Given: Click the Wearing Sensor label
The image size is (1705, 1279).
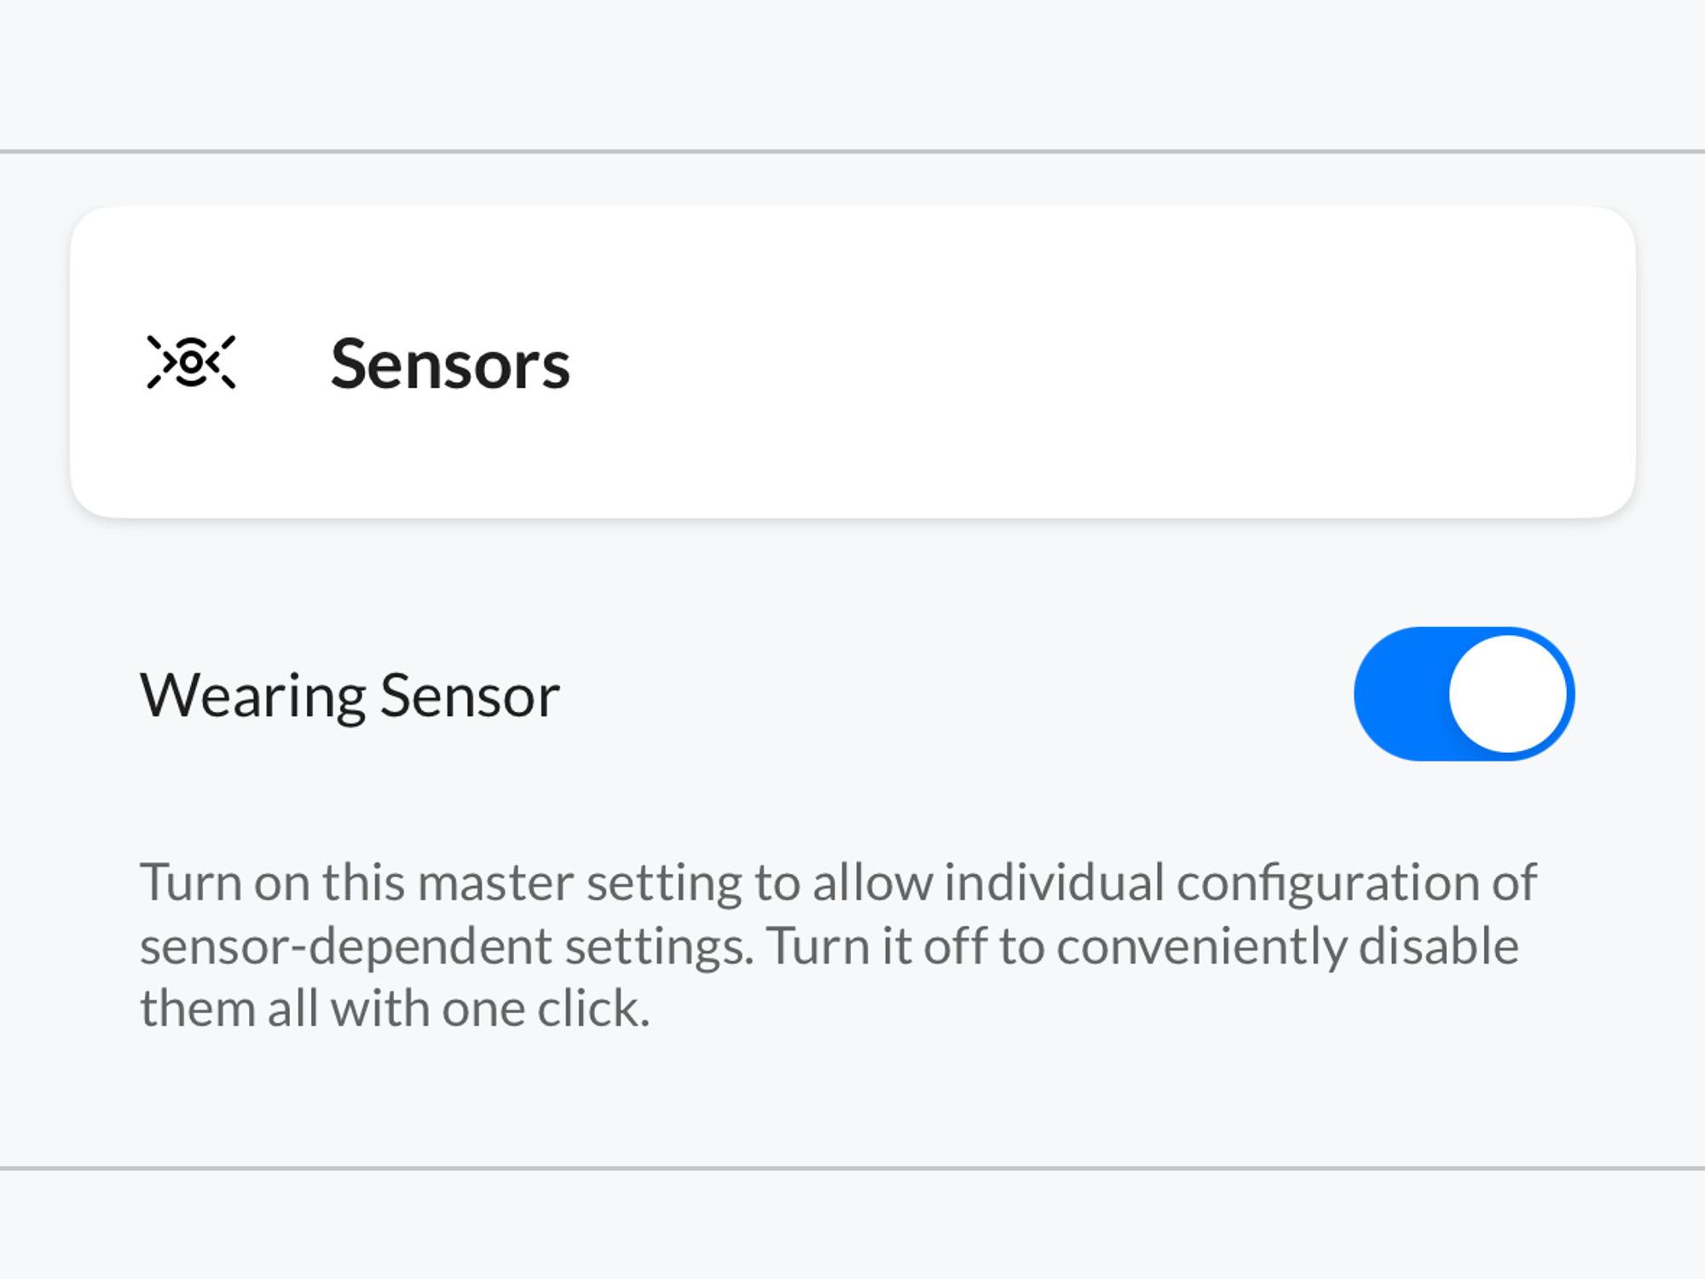Looking at the screenshot, I should tap(351, 695).
